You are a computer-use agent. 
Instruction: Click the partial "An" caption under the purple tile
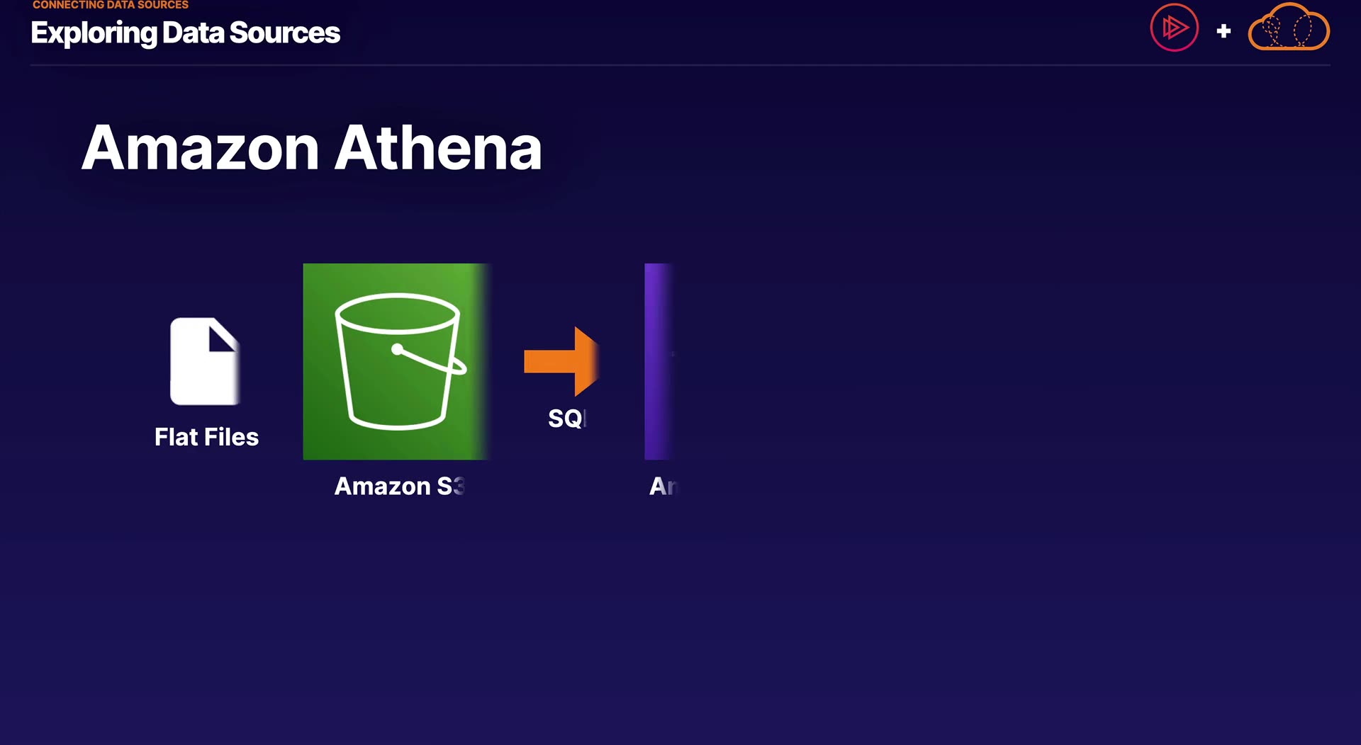point(663,487)
